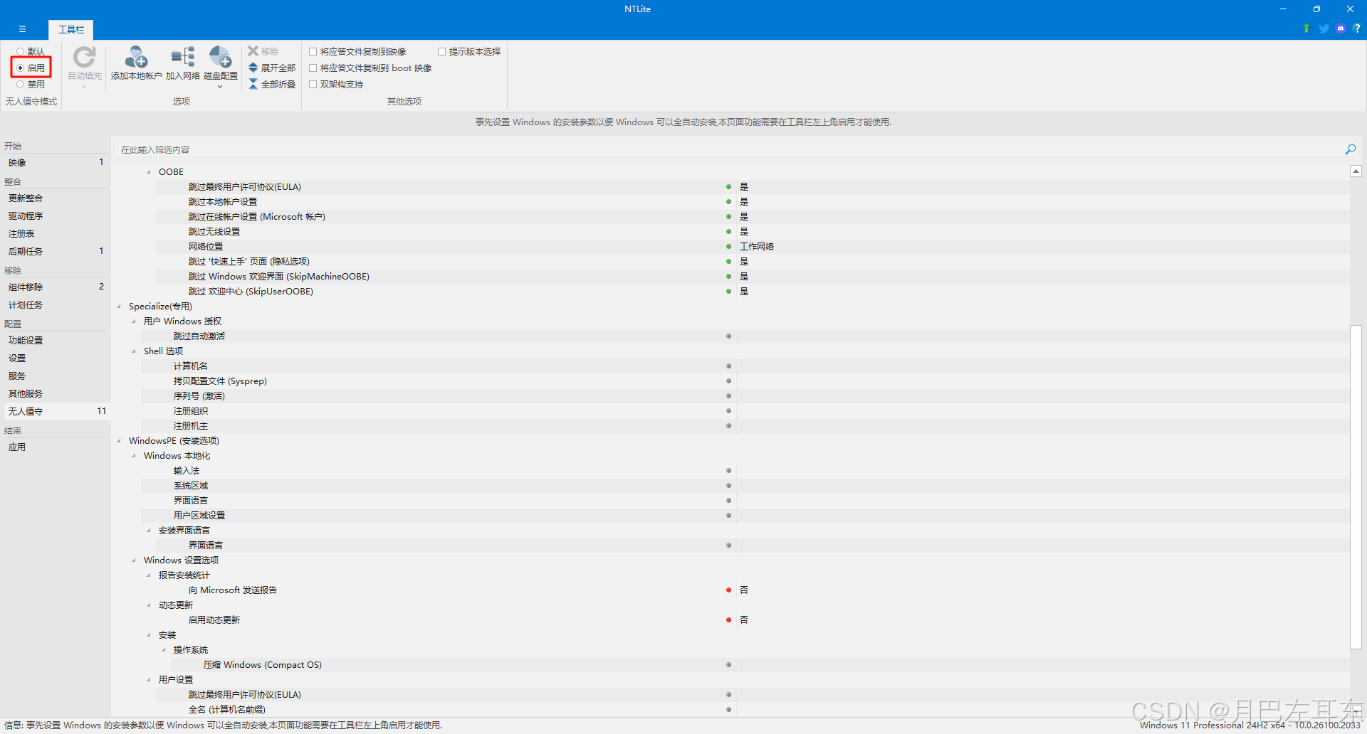Click the 加入网络 icon
Image resolution: width=1367 pixels, height=734 pixels.
tap(183, 57)
